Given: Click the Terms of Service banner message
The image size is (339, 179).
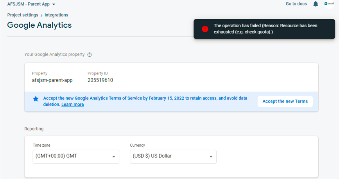Looking at the screenshot, I should (x=145, y=101).
